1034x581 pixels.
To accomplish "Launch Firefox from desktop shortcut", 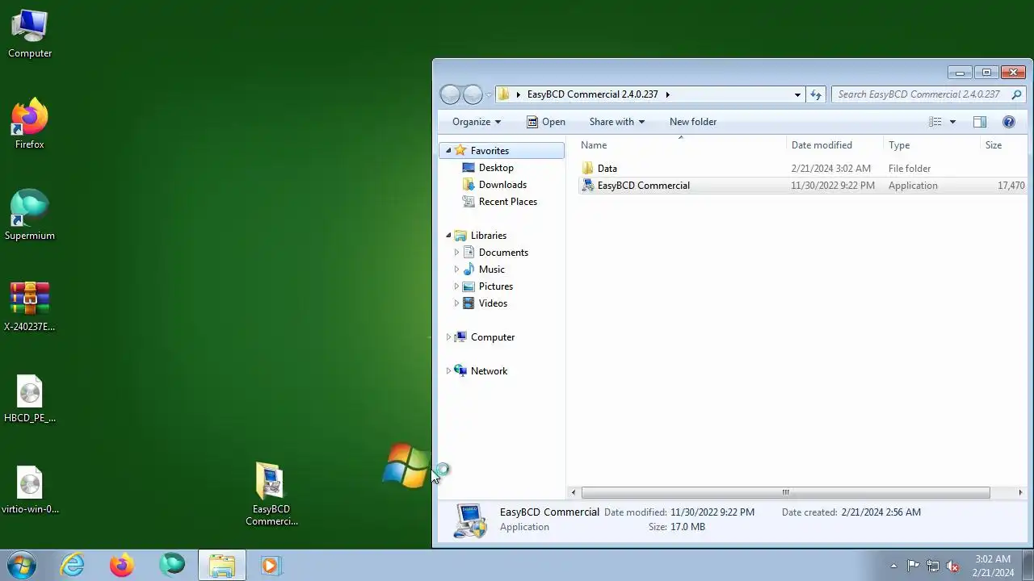I will [30, 125].
